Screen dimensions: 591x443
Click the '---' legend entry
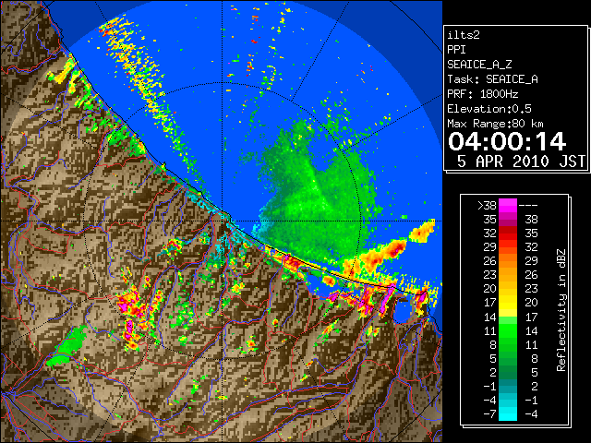pyautogui.click(x=528, y=206)
